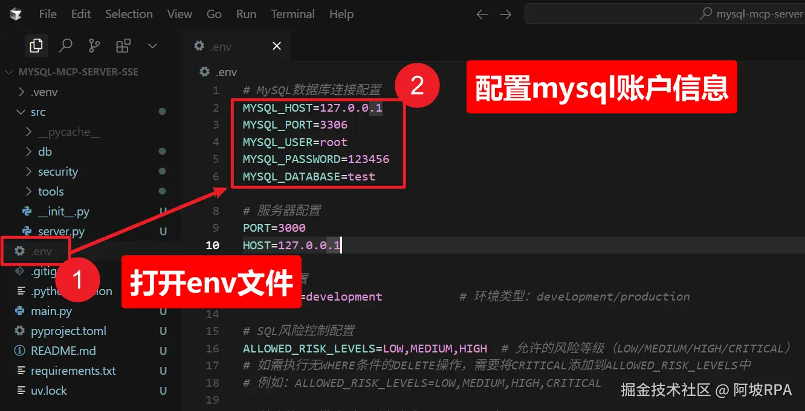Click the MYSQL_HOST=127.0.0.1 line

point(312,108)
